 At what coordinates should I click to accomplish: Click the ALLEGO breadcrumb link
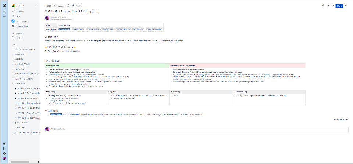49,6
